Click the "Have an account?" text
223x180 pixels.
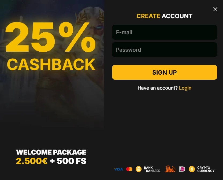coord(158,88)
